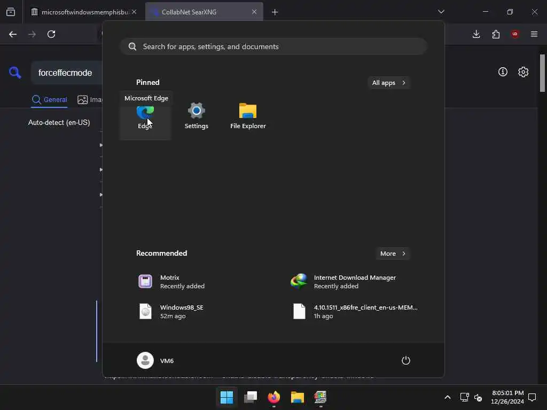Focus the Start menu search box

[x=274, y=46]
